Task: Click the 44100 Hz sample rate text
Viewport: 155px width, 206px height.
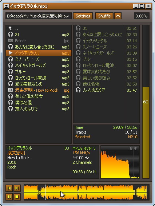Action: point(81,158)
